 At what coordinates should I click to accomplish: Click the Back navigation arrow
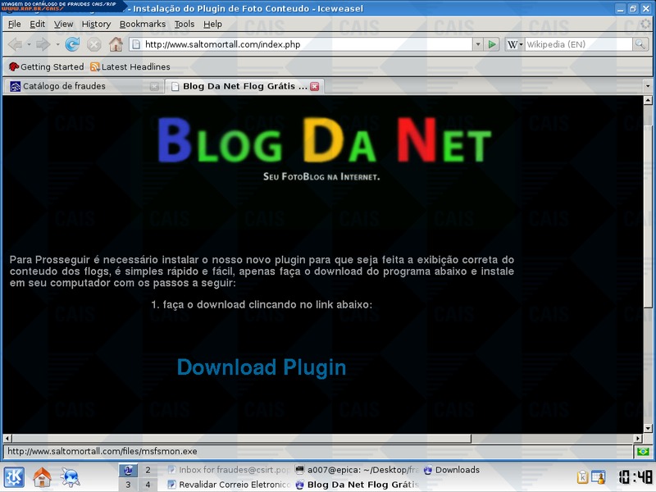pos(15,44)
